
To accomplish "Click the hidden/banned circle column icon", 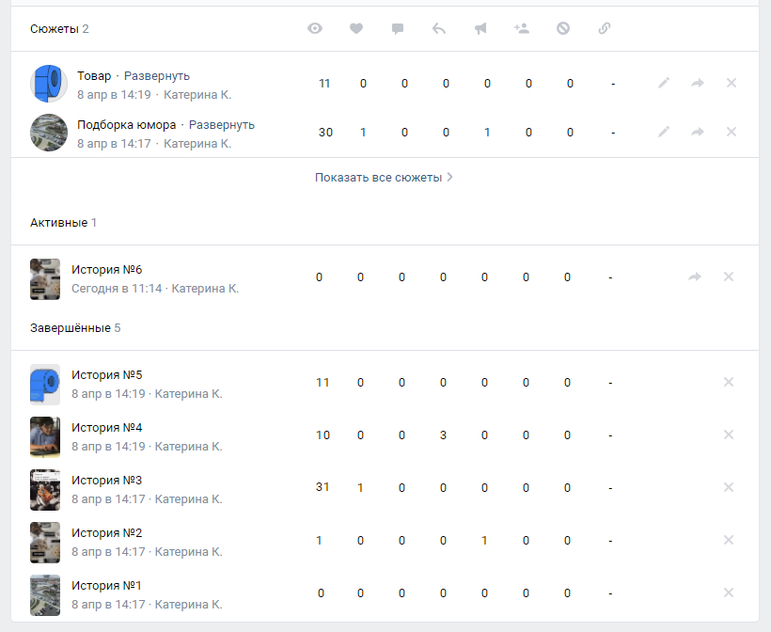I will point(563,28).
